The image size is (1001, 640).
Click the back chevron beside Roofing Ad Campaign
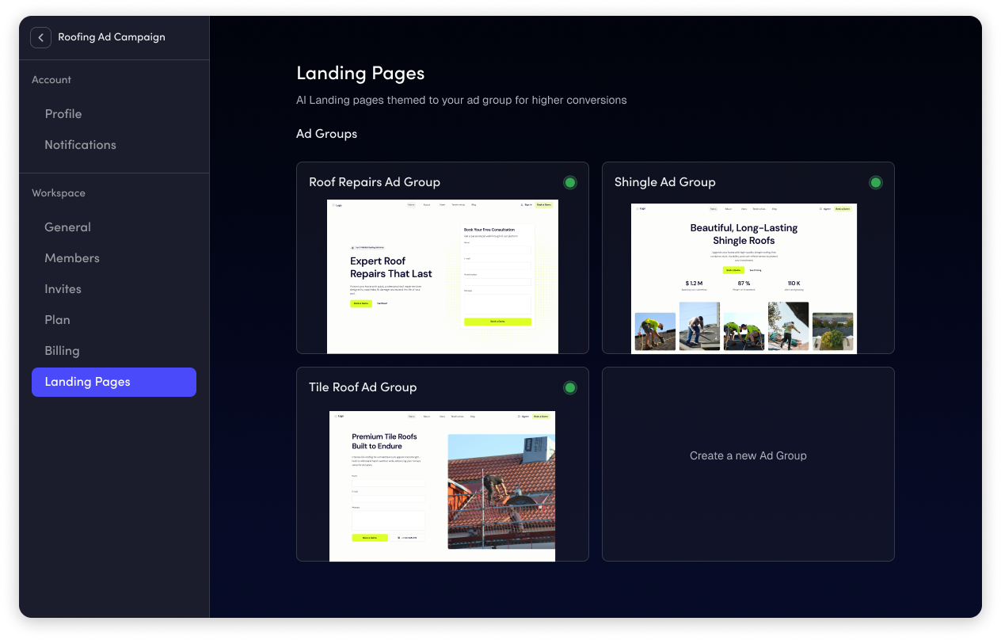pyautogui.click(x=40, y=37)
